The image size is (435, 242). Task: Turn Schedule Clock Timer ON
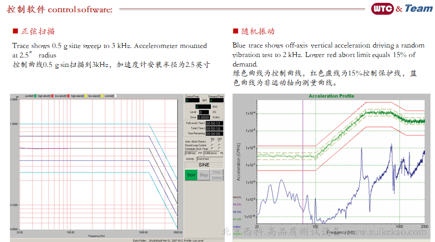(x=213, y=148)
